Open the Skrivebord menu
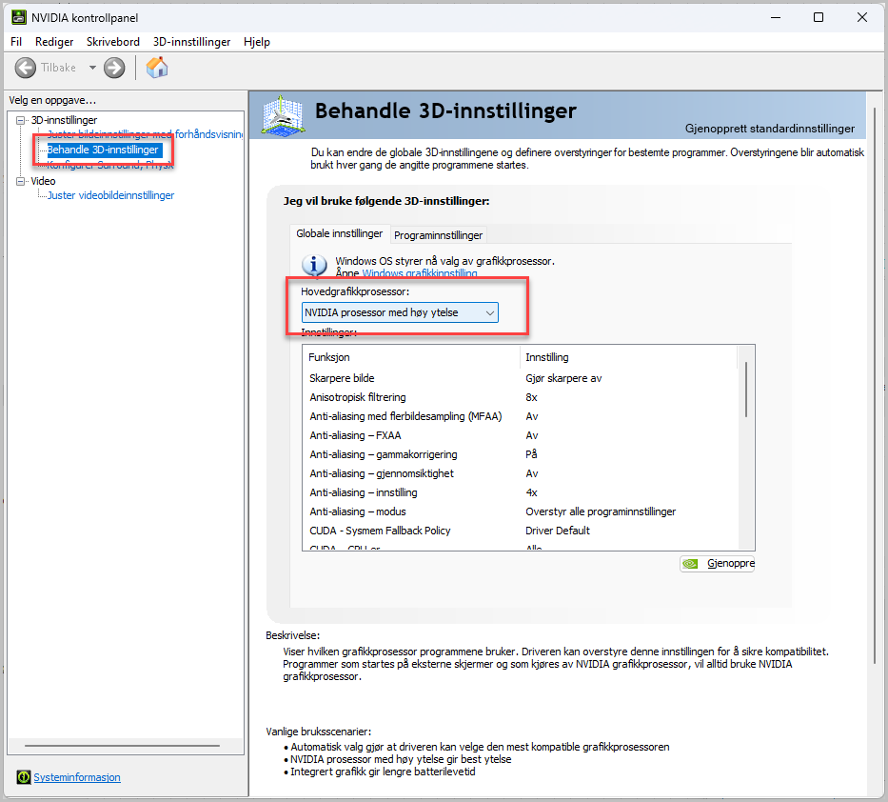The height and width of the screenshot is (802, 888). point(113,42)
